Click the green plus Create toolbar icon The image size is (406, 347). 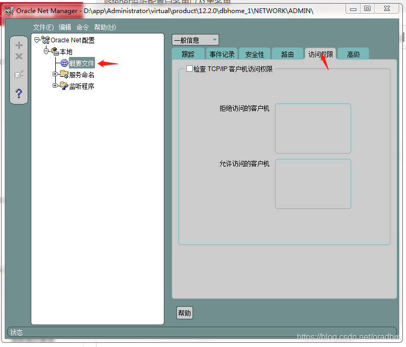click(19, 45)
